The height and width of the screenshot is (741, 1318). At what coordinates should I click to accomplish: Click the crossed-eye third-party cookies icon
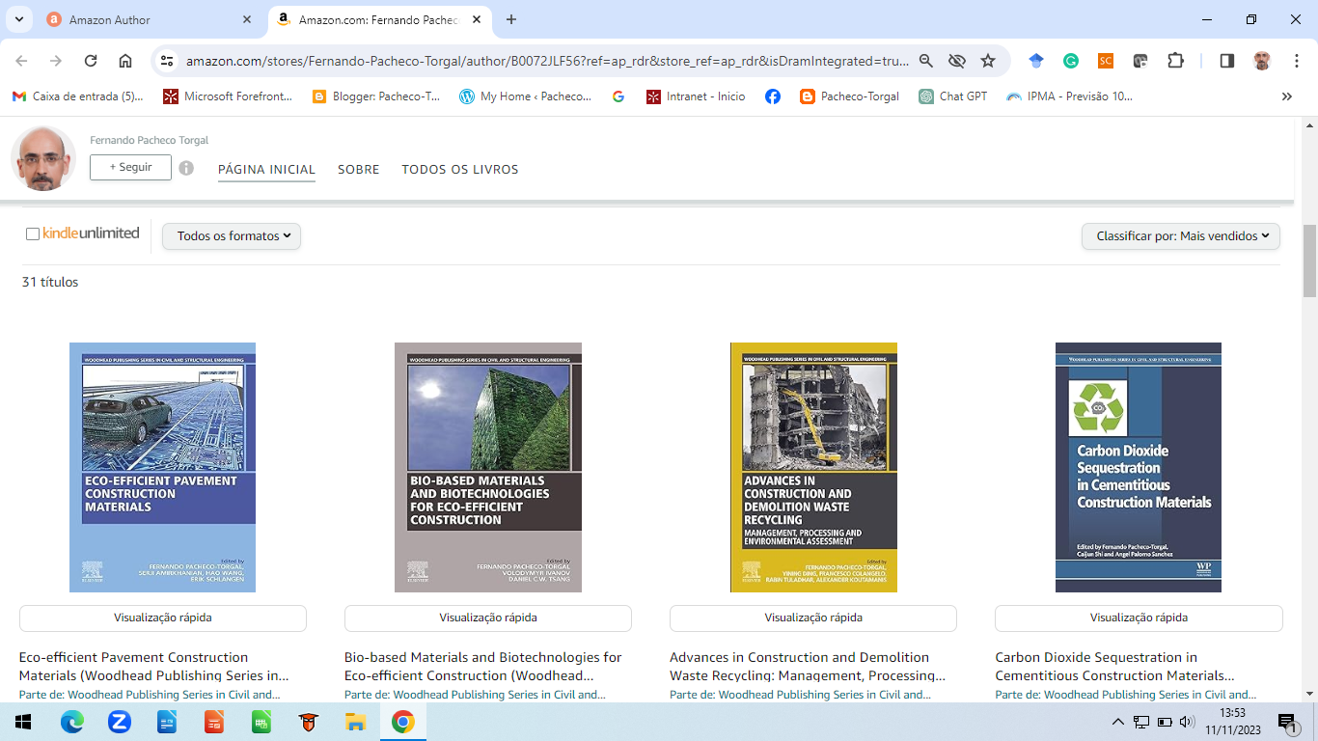[x=957, y=61]
